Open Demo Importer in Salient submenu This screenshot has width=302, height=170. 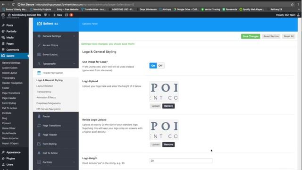10,138
